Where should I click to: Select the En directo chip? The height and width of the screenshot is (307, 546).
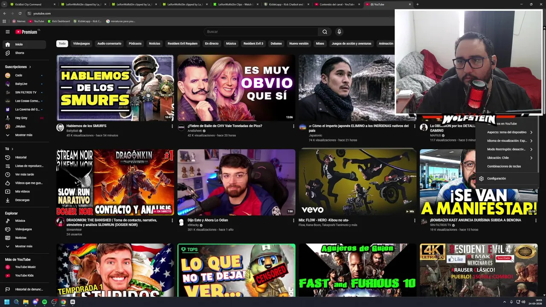(x=212, y=43)
